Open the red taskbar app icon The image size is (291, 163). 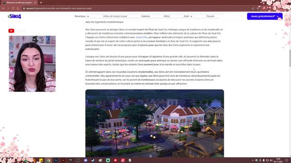pyautogui.click(x=115, y=160)
